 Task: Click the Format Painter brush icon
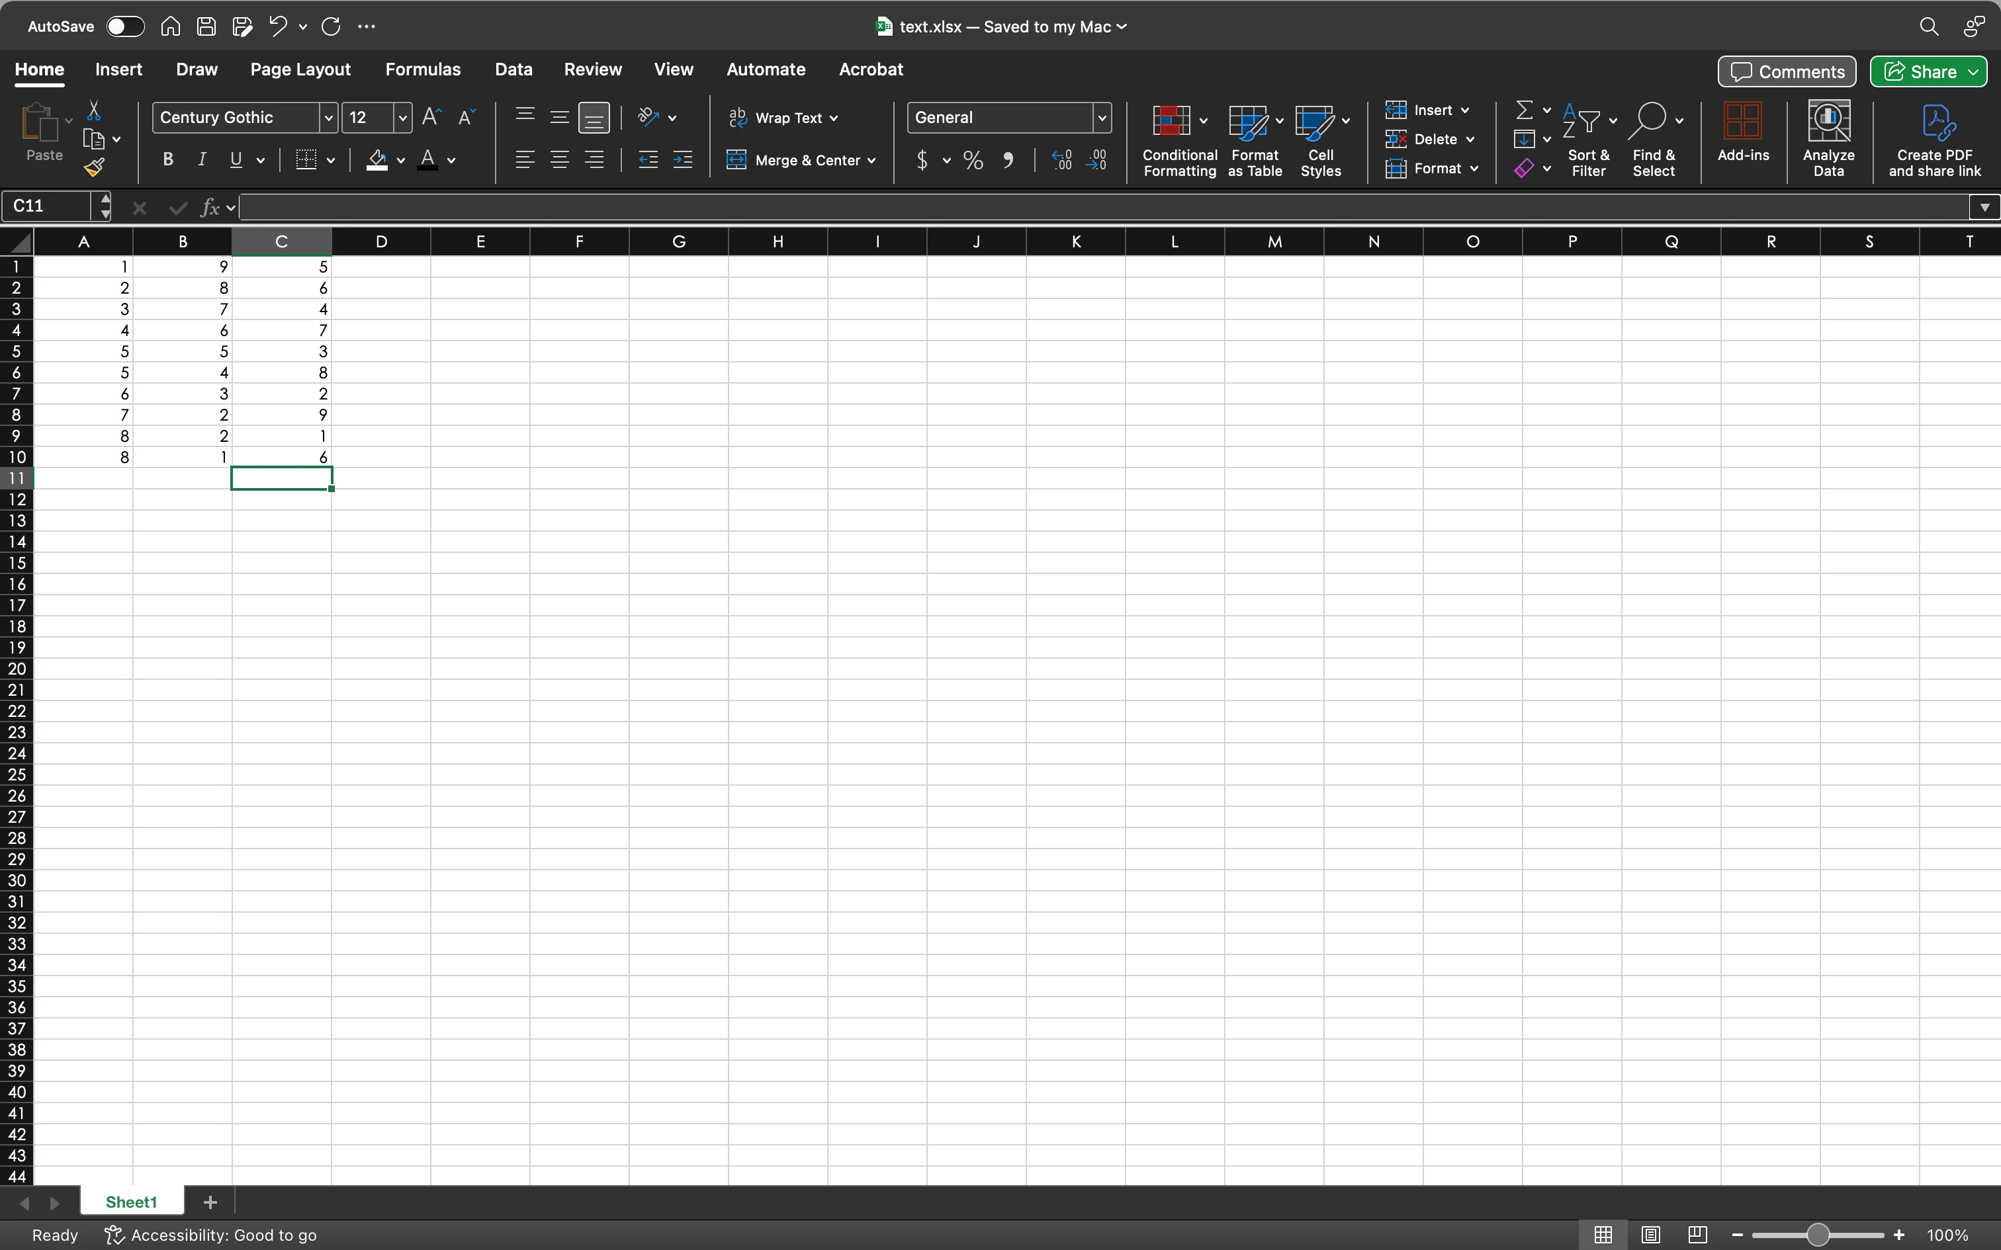[x=94, y=168]
